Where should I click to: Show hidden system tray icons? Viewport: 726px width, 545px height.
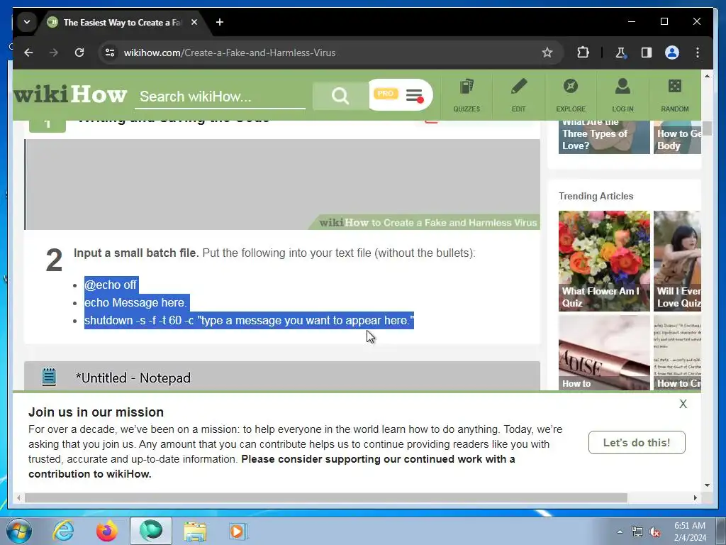620,532
